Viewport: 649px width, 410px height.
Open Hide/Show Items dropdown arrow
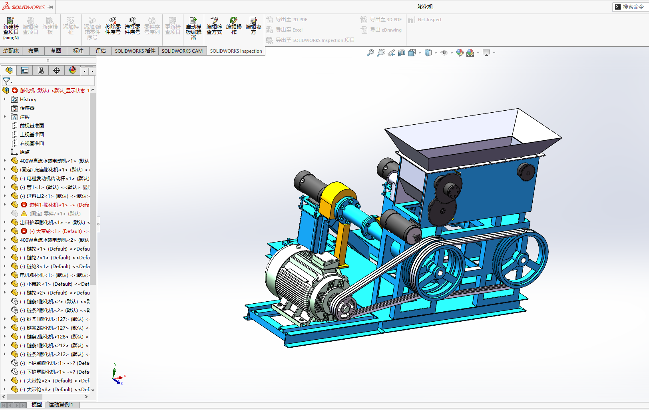pos(452,53)
